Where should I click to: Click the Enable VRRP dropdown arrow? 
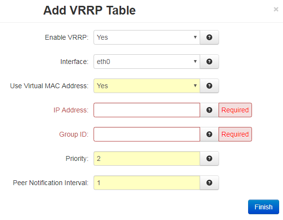point(195,37)
